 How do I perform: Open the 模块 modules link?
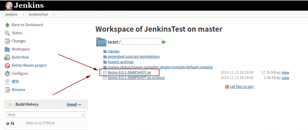[x=15, y=82]
